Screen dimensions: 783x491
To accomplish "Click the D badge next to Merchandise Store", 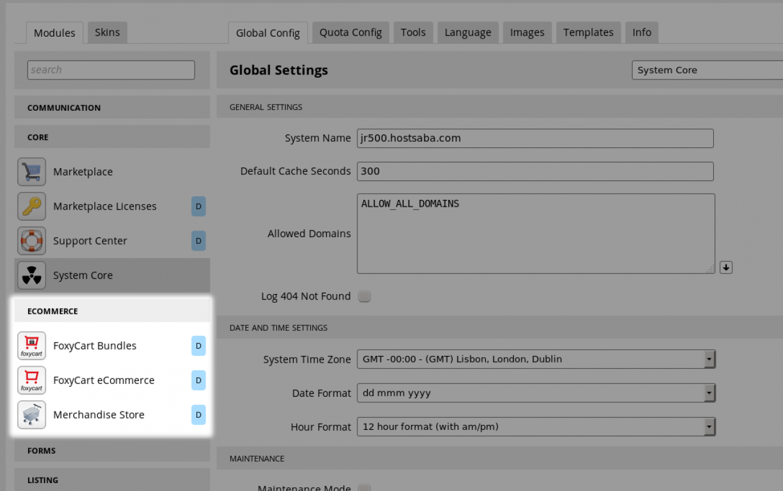I will coord(198,415).
